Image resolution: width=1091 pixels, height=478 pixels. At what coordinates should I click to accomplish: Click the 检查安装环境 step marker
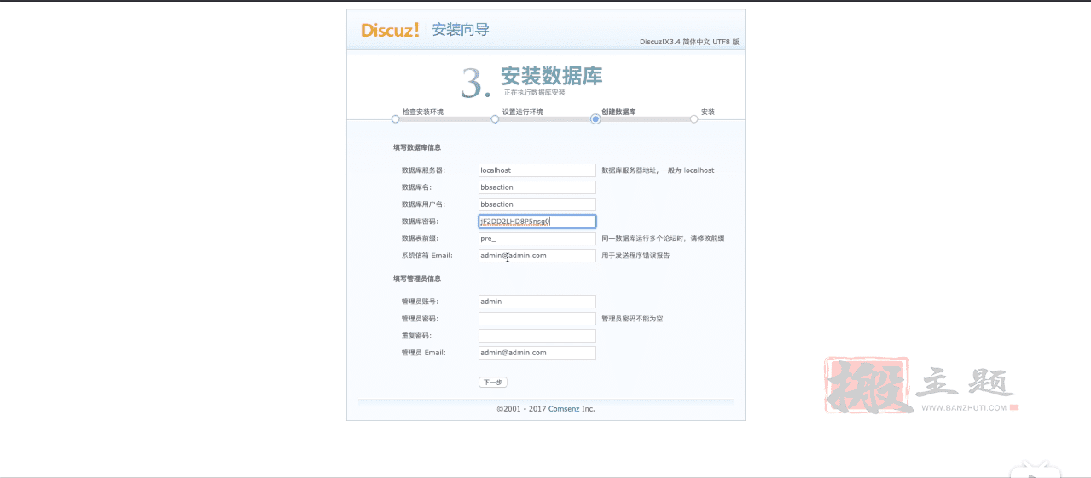pos(396,119)
